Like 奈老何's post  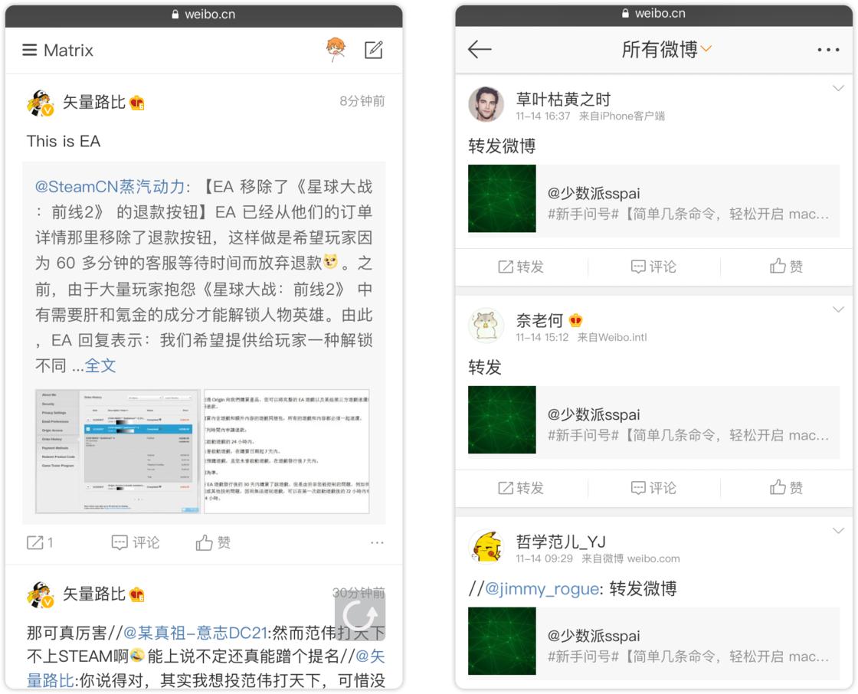[x=786, y=488]
